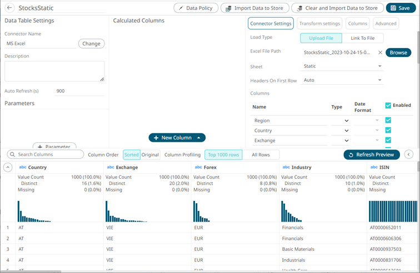
Task: Open the Sheet dropdown showing Static
Action: 342,66
